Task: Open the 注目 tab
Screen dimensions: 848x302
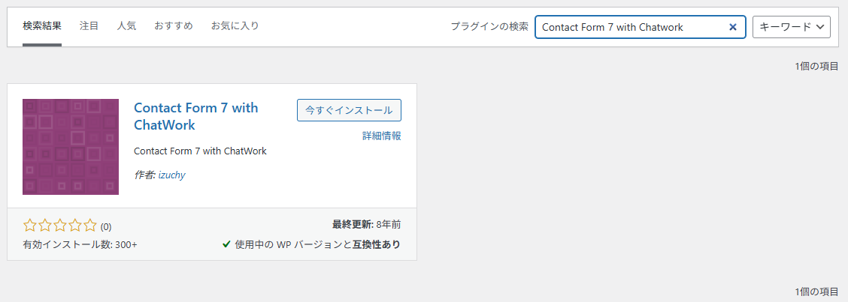Action: 89,26
